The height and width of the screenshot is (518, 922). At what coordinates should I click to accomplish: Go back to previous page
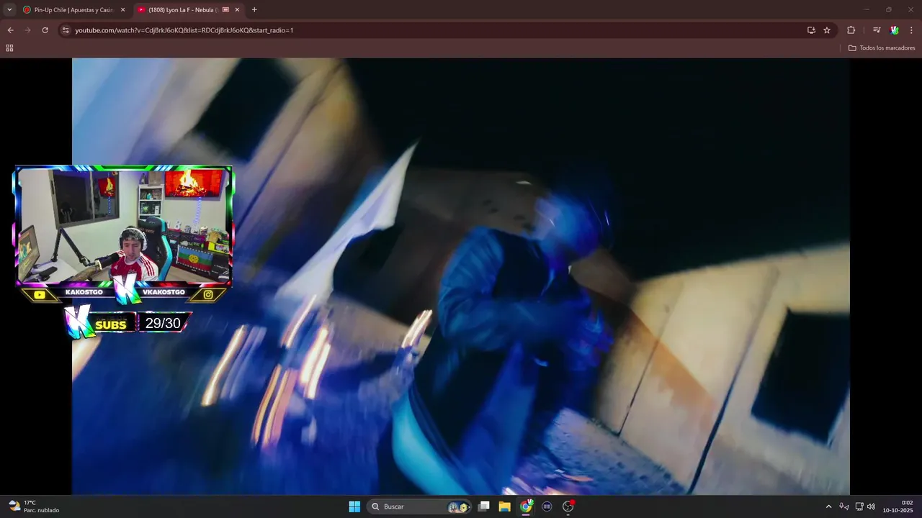pos(10,30)
